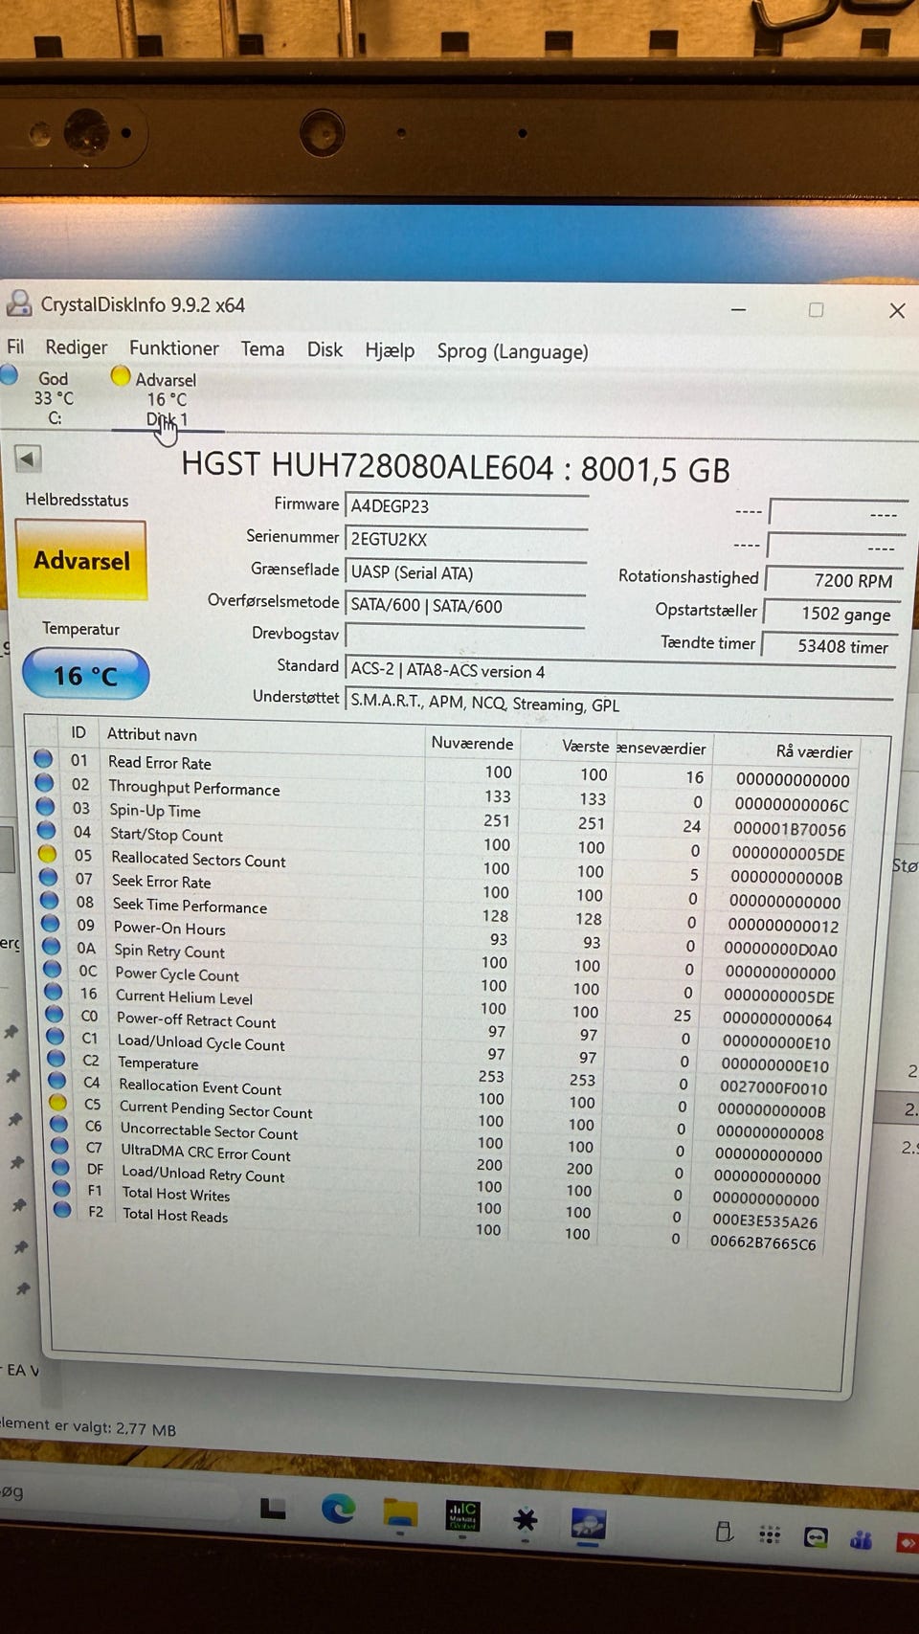Open the Fil menu
919x1634 pixels.
coord(15,347)
